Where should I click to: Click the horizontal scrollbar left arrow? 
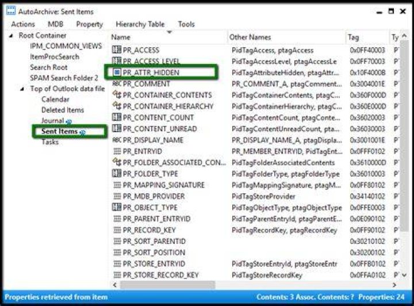click(x=114, y=285)
